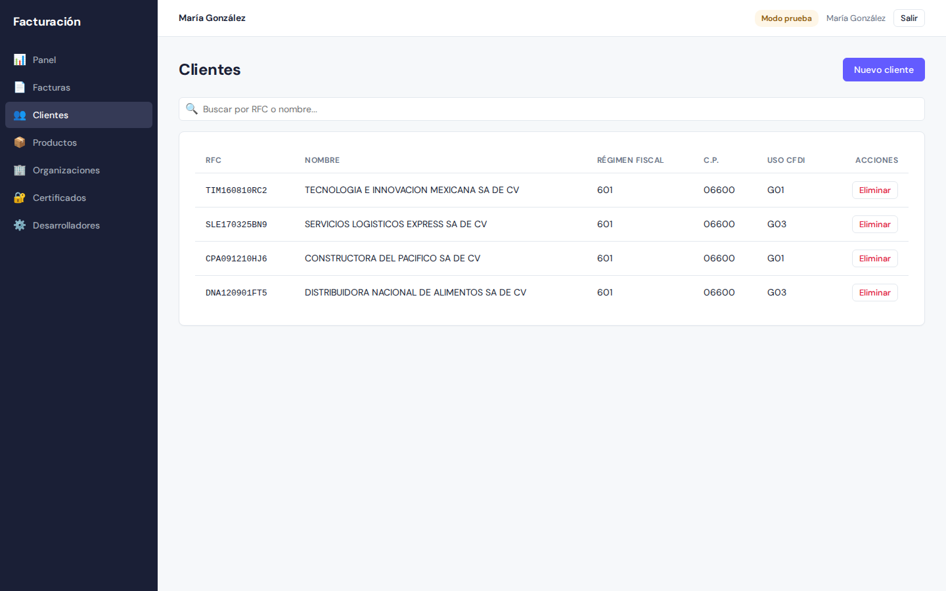This screenshot has width=946, height=591.
Task: Click the Productos box icon
Action: click(x=20, y=142)
